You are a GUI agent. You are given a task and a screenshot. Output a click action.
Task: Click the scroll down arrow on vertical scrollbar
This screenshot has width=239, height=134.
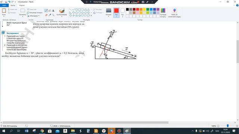point(238,120)
